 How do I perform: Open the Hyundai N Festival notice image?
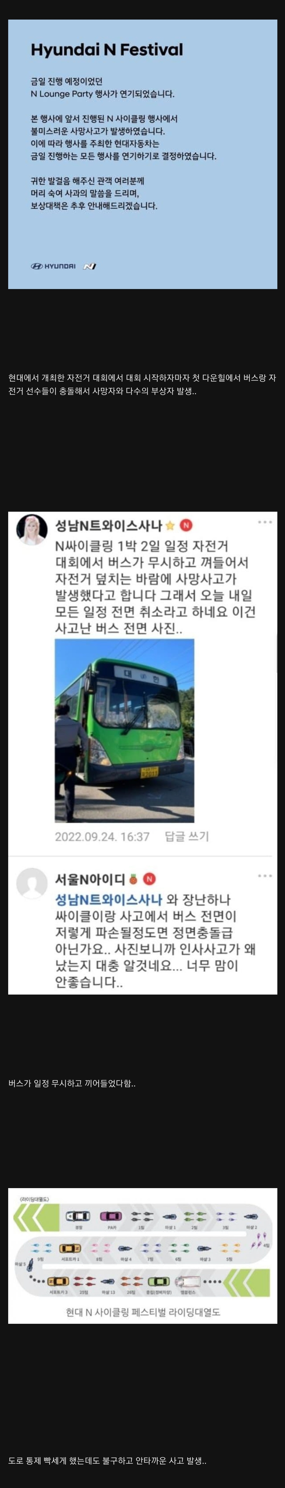tap(143, 154)
